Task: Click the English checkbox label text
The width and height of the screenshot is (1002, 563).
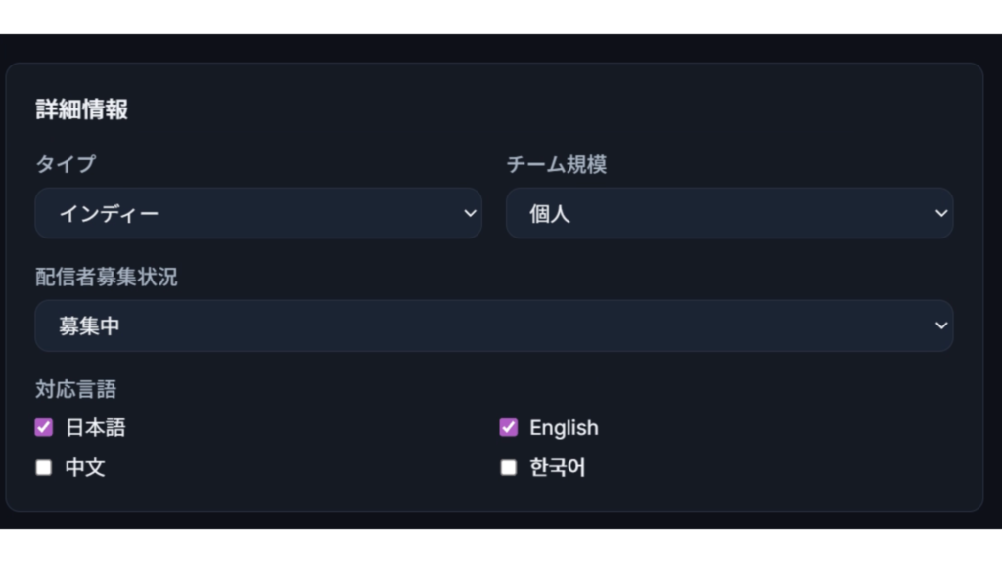Action: point(564,427)
